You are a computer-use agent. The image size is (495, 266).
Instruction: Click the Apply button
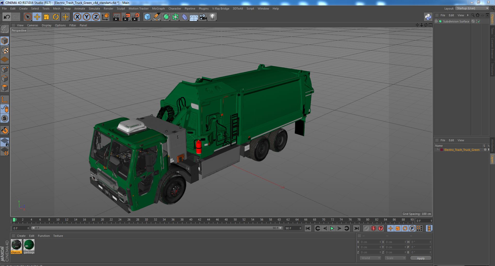click(x=421, y=258)
